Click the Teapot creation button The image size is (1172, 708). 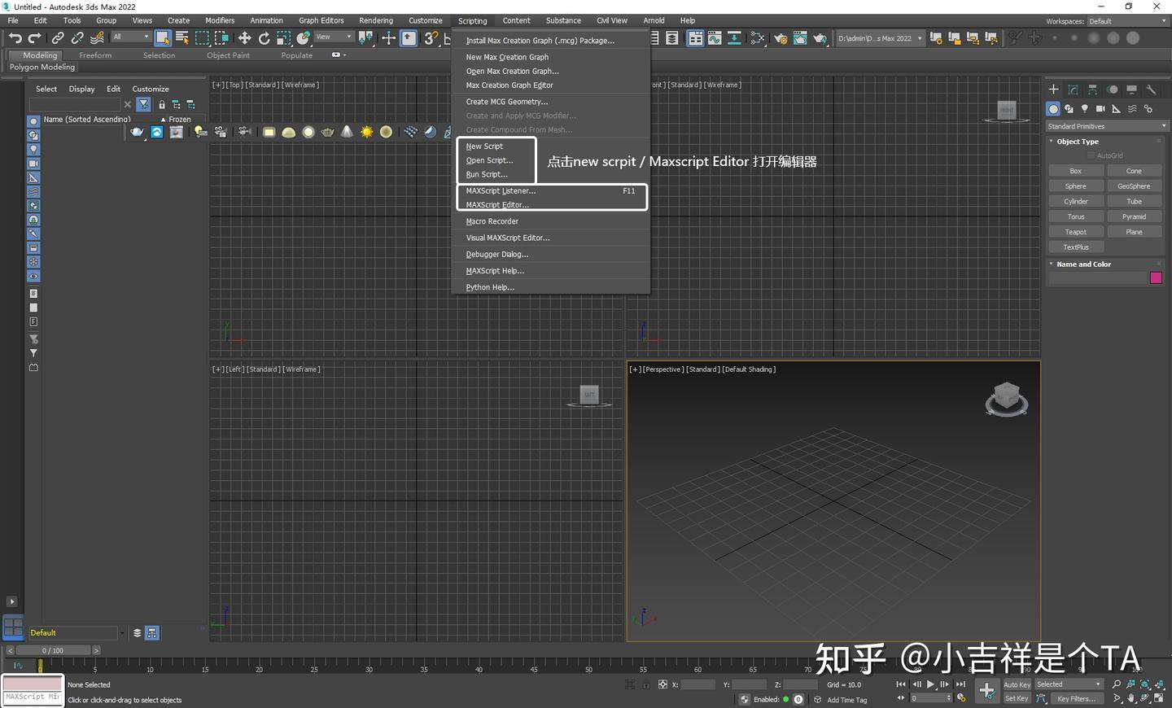click(1075, 231)
